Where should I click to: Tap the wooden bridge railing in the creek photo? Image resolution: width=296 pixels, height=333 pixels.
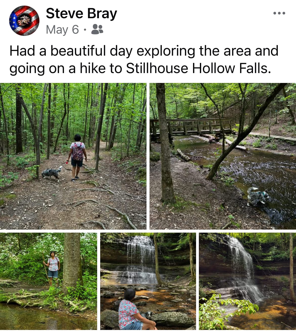(191, 126)
